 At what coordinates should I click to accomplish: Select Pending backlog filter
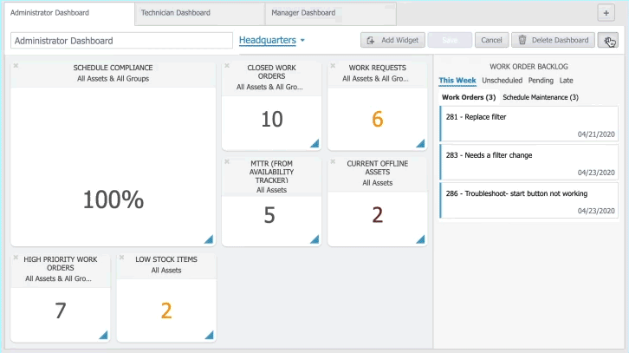541,81
